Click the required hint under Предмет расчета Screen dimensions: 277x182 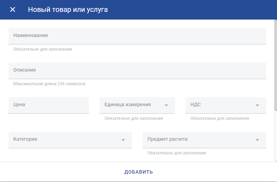(176, 153)
